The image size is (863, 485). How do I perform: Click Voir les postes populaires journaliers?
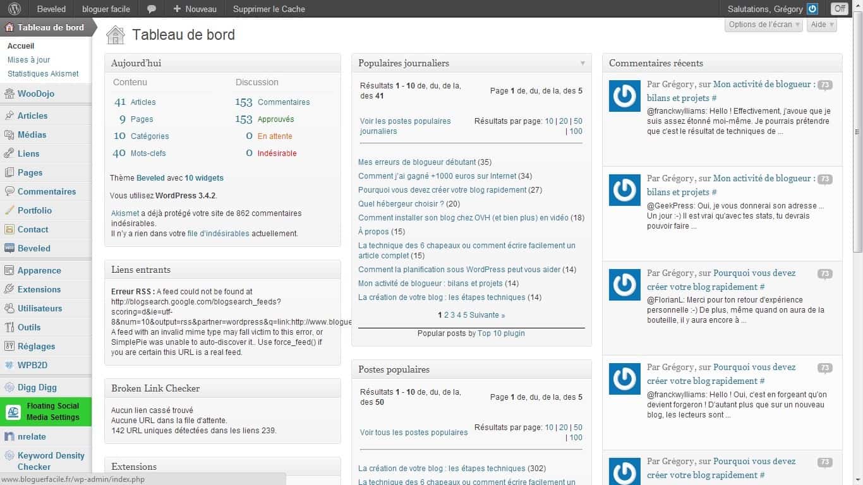point(406,126)
